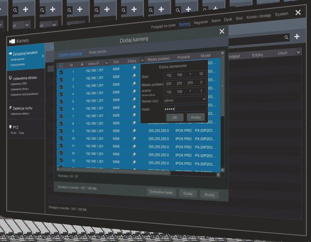
Task: Click the Domyślne hasło button
Action: tap(161, 192)
